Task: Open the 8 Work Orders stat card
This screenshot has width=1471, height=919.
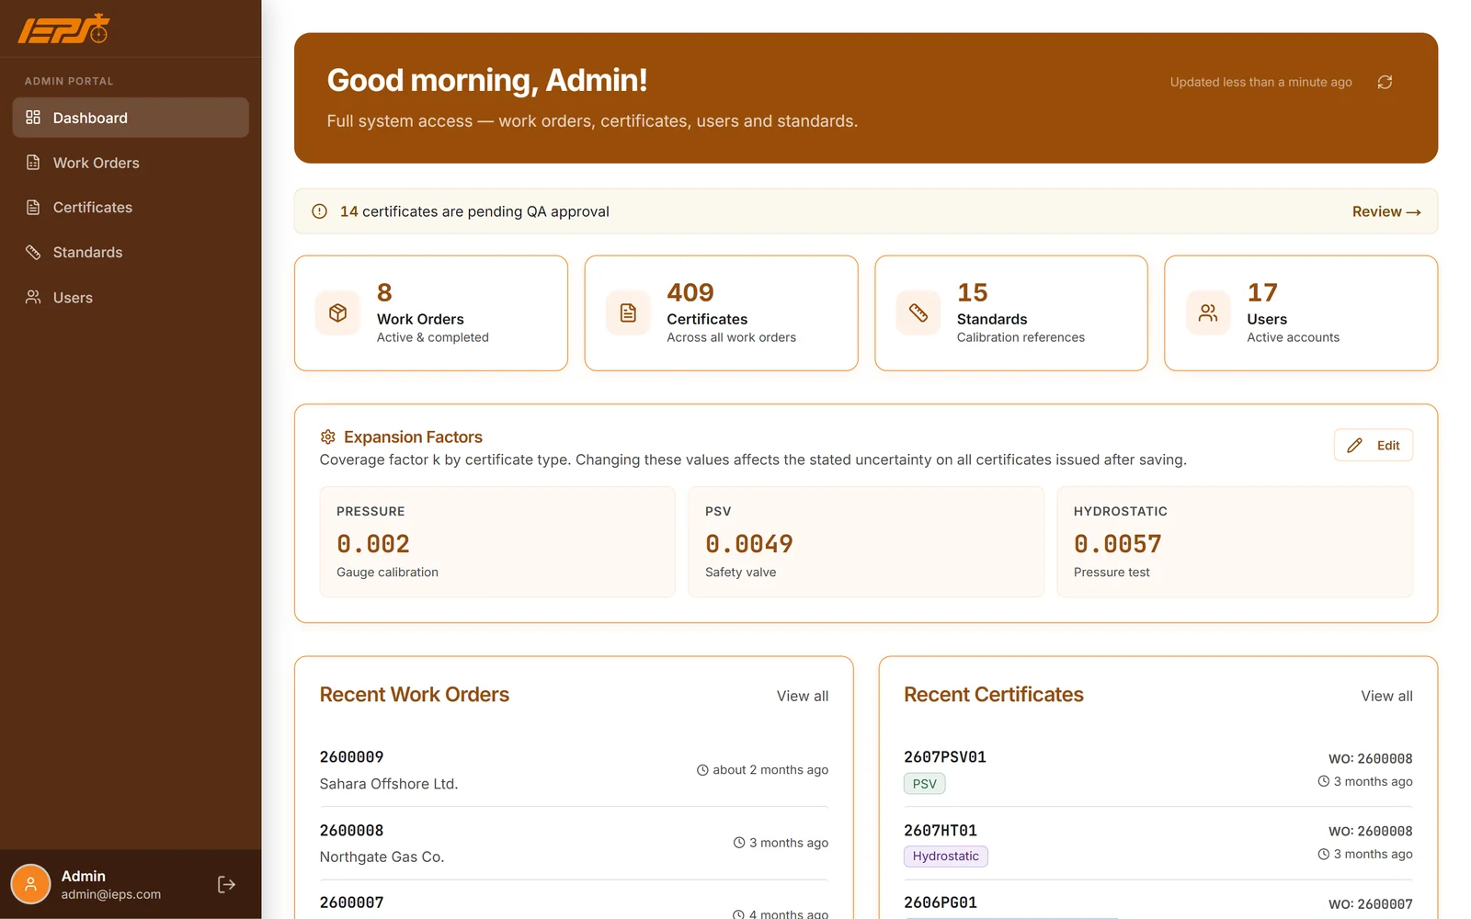Action: coord(431,313)
